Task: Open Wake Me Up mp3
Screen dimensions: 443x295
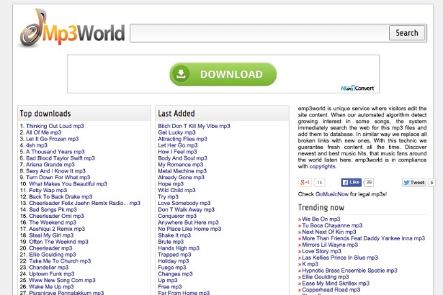Action: [51, 287]
